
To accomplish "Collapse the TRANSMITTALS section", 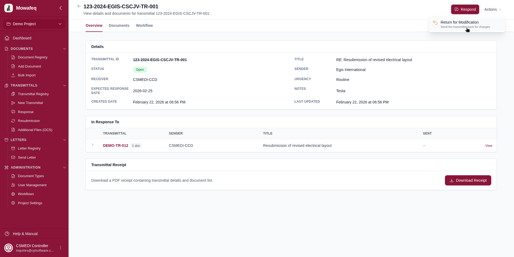I will click(x=64, y=85).
